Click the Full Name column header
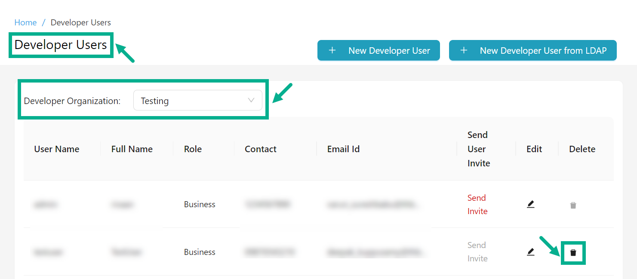The width and height of the screenshot is (637, 279). coord(132,149)
